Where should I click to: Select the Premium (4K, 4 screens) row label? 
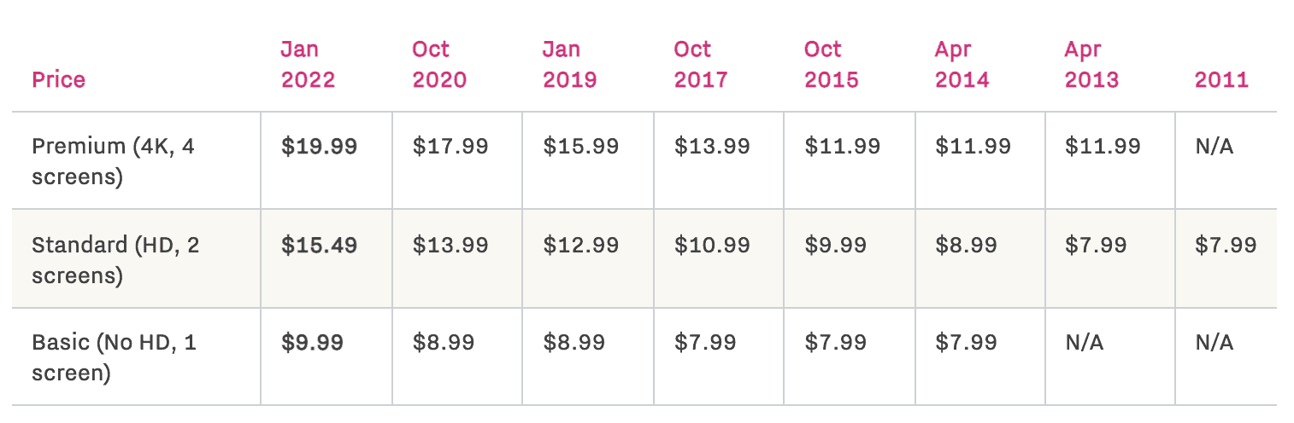pyautogui.click(x=114, y=162)
